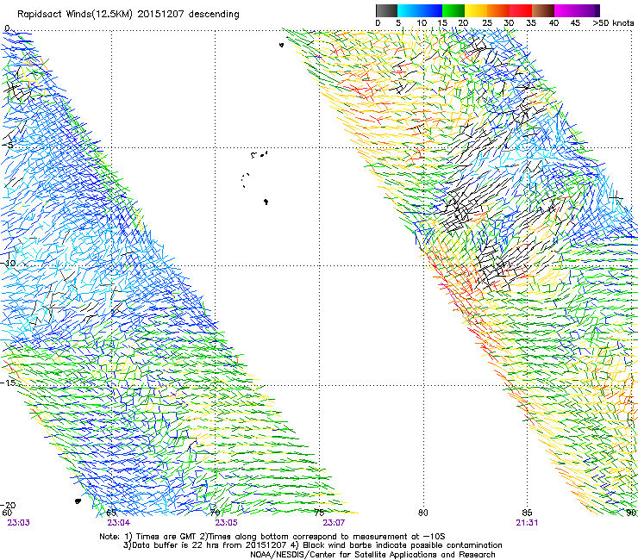The image size is (638, 560).
Task: Click the blue 5-15 knots legend swatch
Action: point(420,10)
